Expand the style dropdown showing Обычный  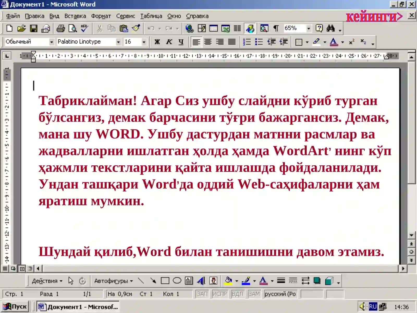(52, 42)
